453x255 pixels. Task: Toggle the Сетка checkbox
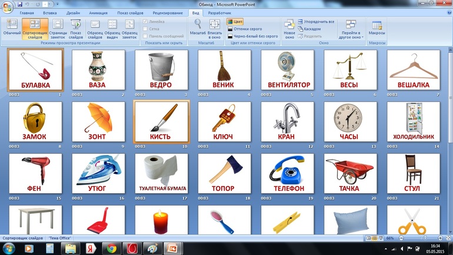146,29
